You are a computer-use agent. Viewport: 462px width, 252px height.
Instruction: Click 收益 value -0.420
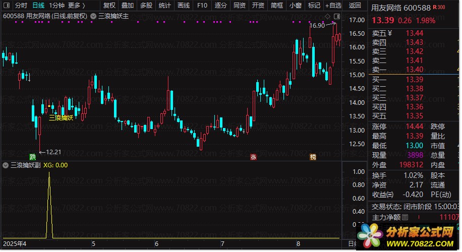tap(413, 195)
